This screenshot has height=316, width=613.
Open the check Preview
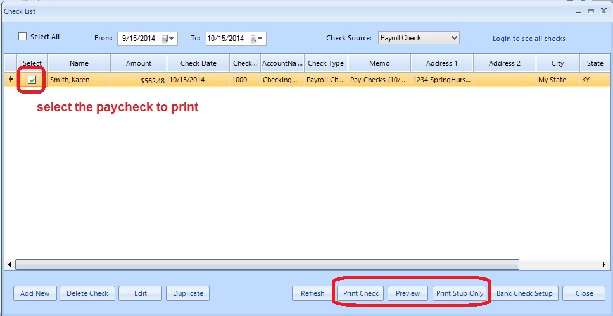pyautogui.click(x=408, y=293)
